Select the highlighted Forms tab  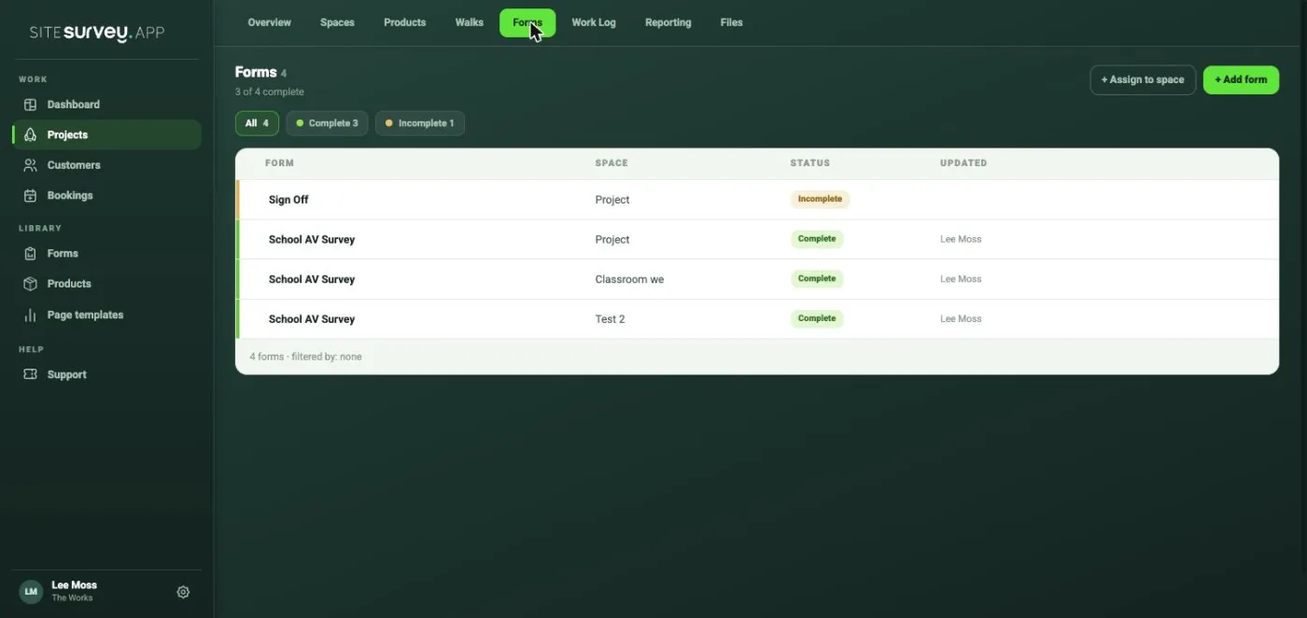[527, 22]
